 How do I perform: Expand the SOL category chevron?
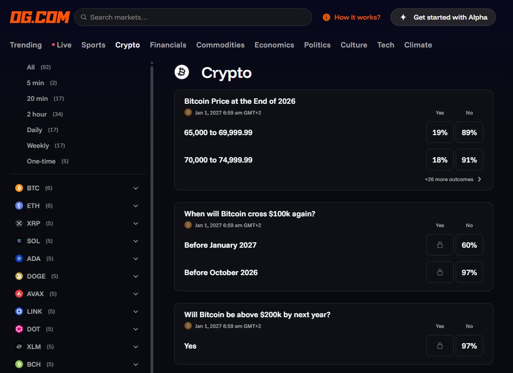(136, 241)
